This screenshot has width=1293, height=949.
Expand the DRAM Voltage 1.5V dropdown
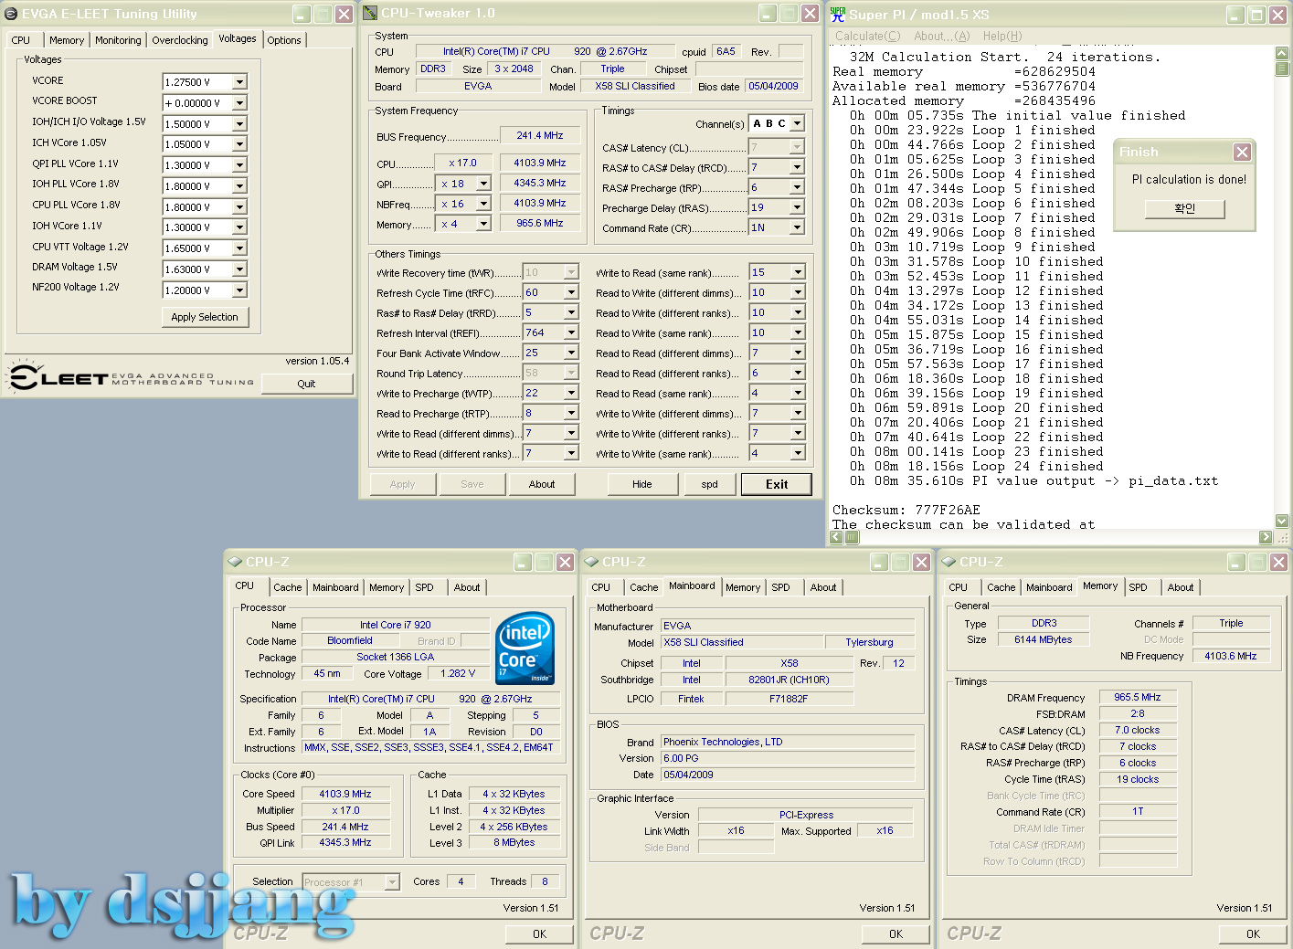point(239,269)
